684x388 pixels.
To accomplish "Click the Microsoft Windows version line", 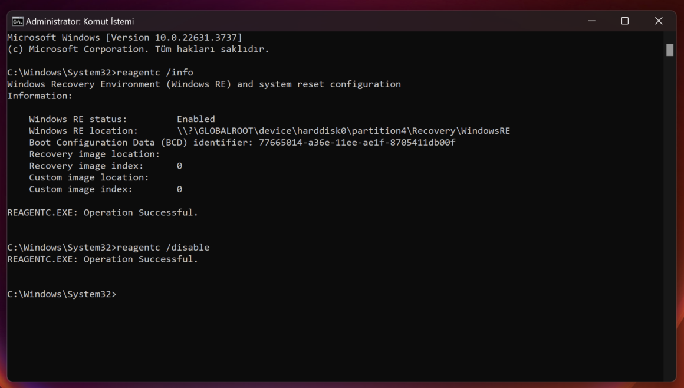I will 125,38.
